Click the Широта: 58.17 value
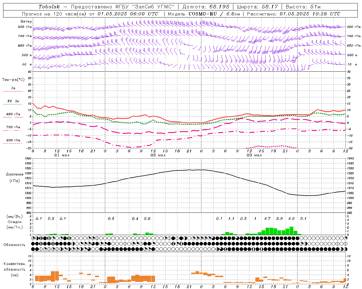Screen dimensions: 362x289 pos(257,7)
